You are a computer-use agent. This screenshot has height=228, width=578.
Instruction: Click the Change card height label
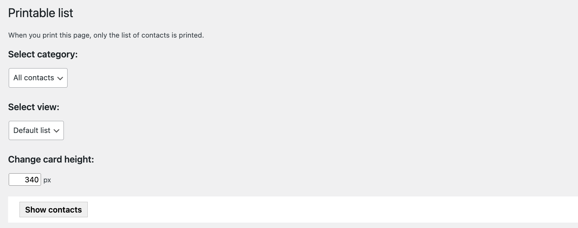coord(51,159)
